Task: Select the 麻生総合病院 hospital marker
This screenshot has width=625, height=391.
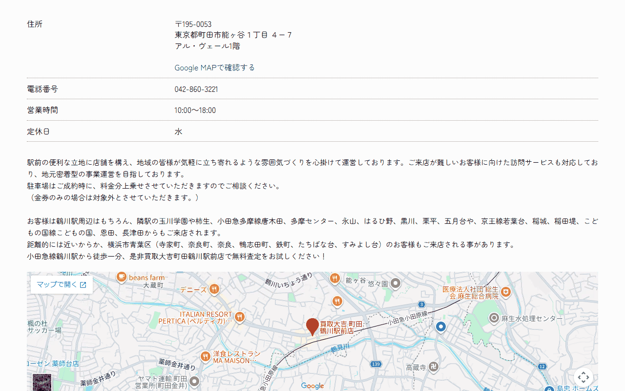Action: coord(506,292)
